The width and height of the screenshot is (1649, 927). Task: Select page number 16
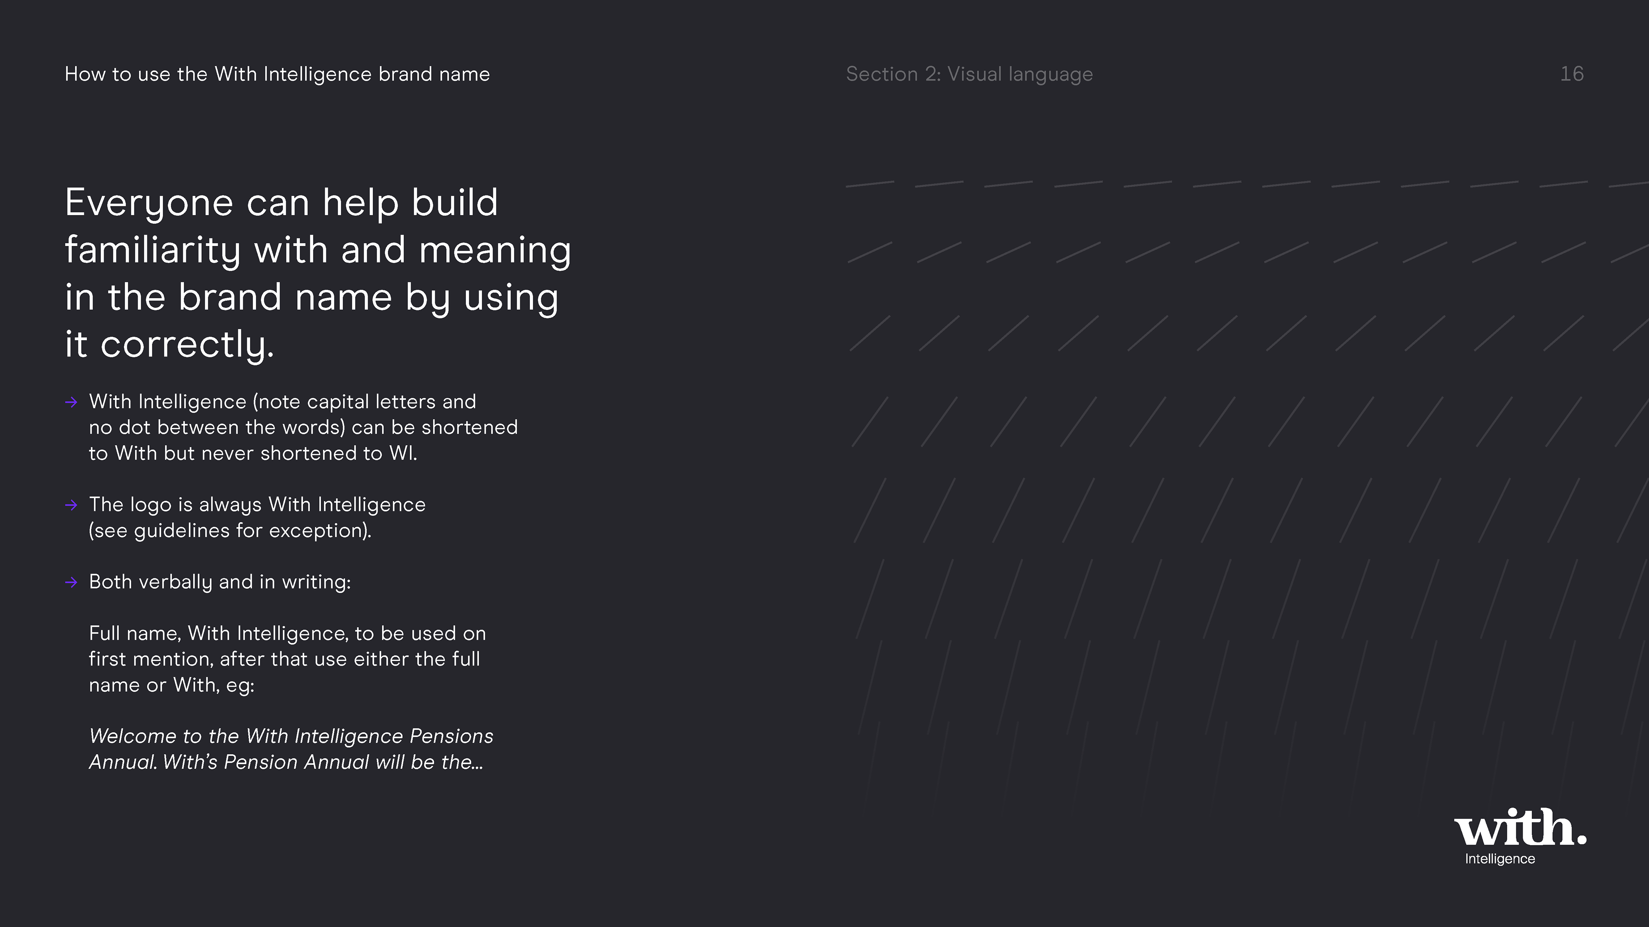point(1572,73)
